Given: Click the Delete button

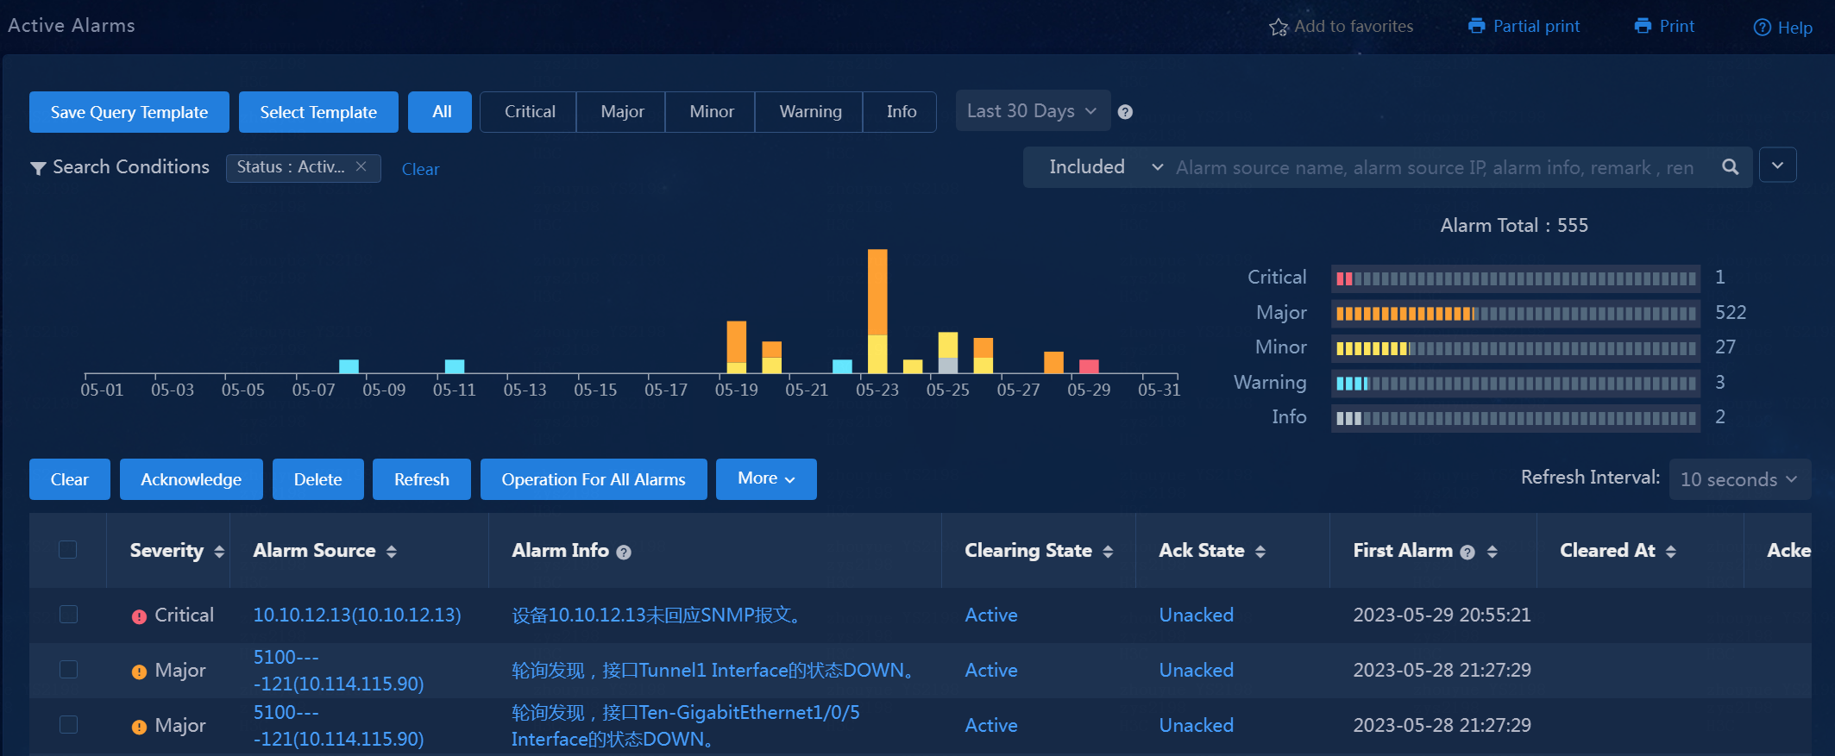Looking at the screenshot, I should (317, 479).
